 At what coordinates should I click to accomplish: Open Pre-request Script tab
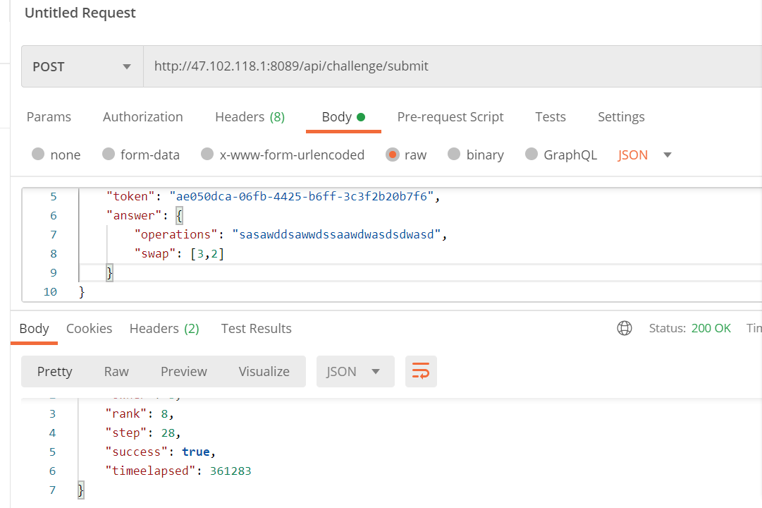point(450,117)
